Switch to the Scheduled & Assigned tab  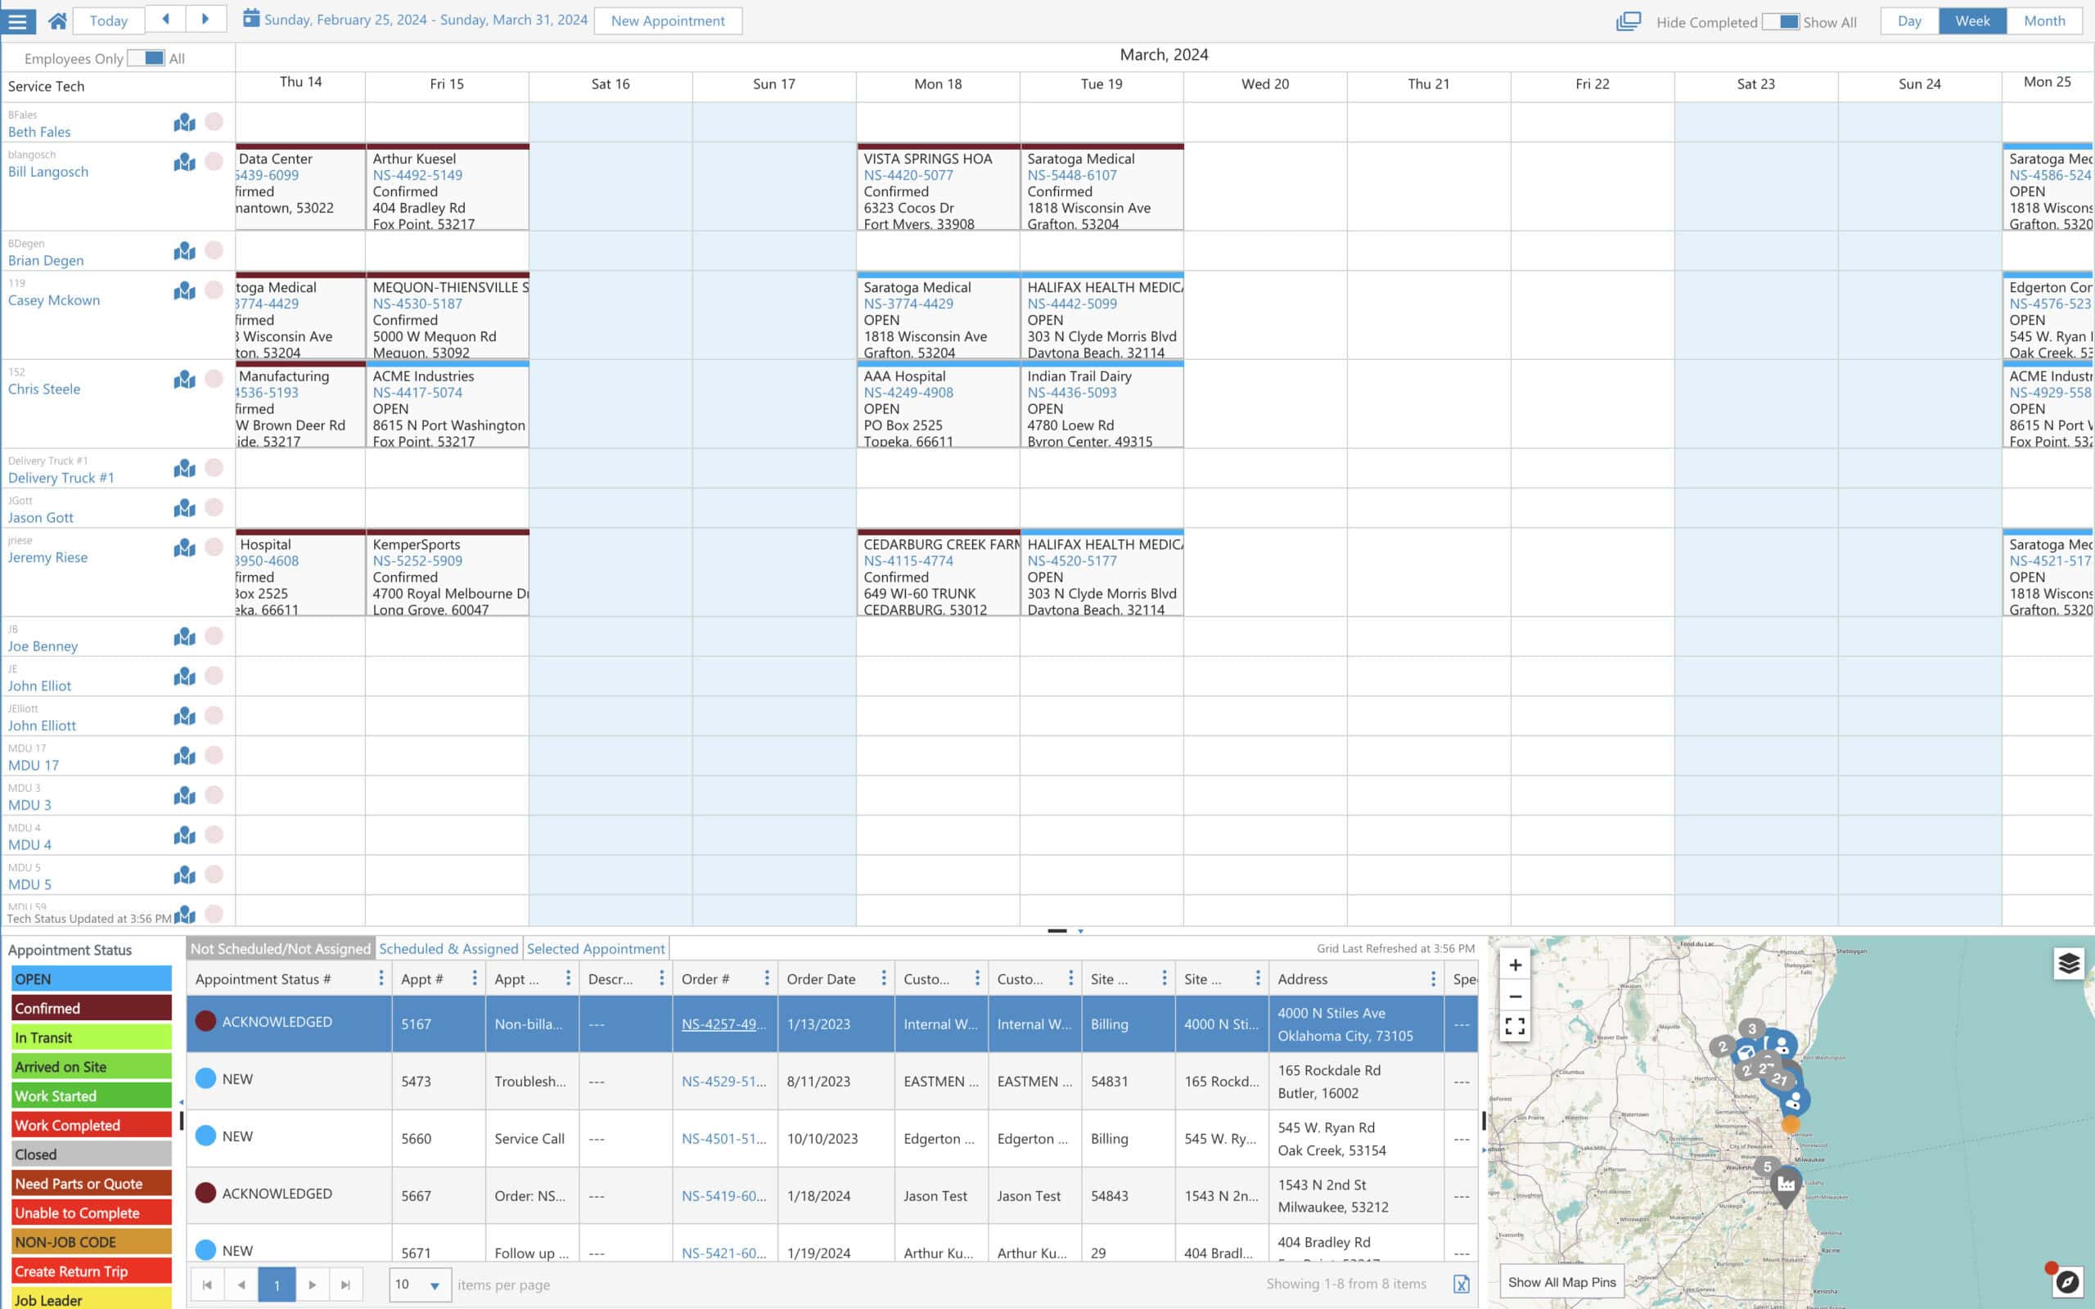448,948
